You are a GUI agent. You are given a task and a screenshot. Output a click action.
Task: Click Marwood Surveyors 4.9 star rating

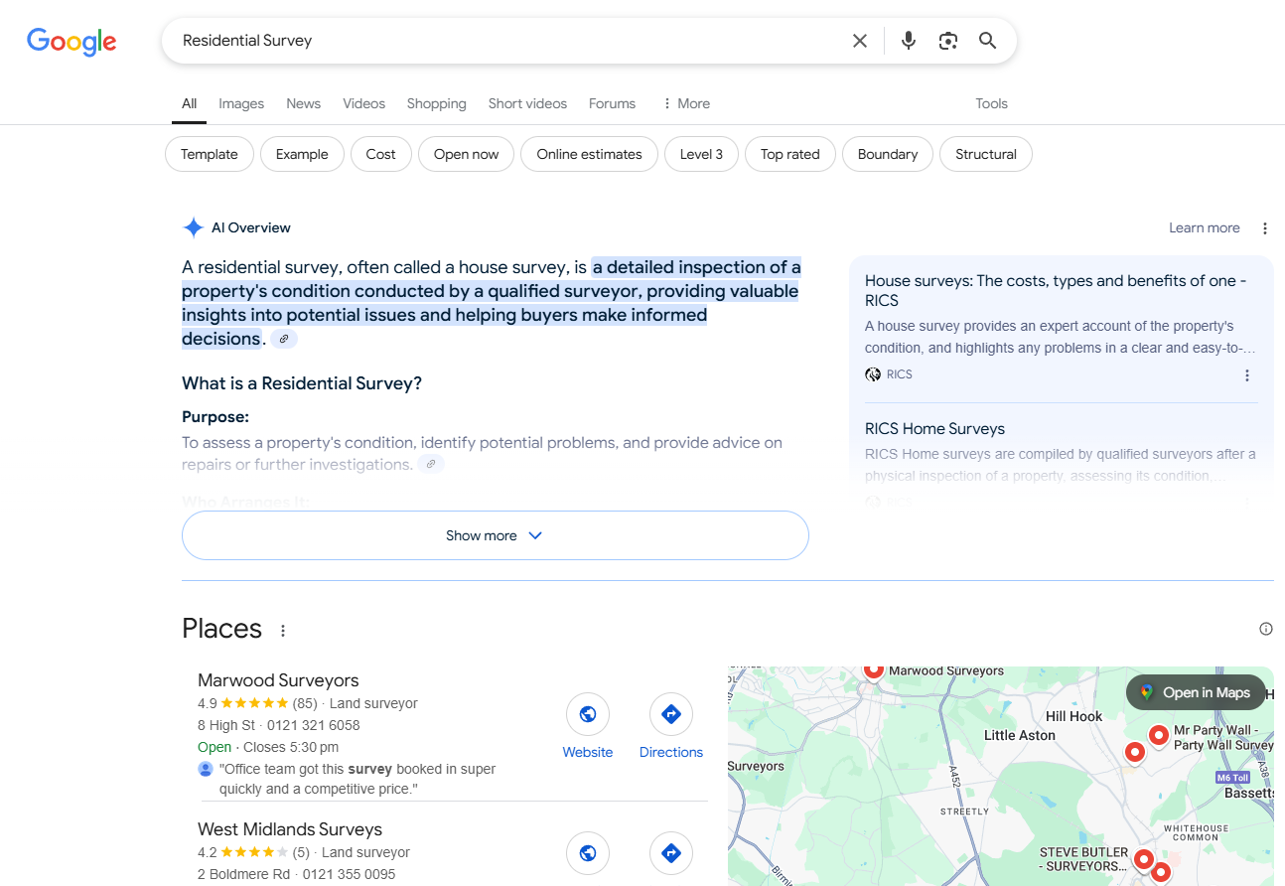[x=257, y=703]
